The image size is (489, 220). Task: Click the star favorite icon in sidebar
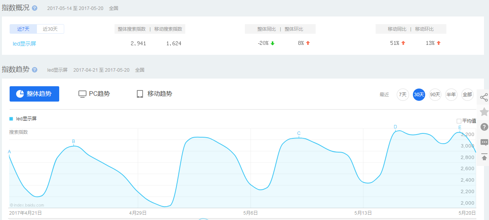pos(484,112)
